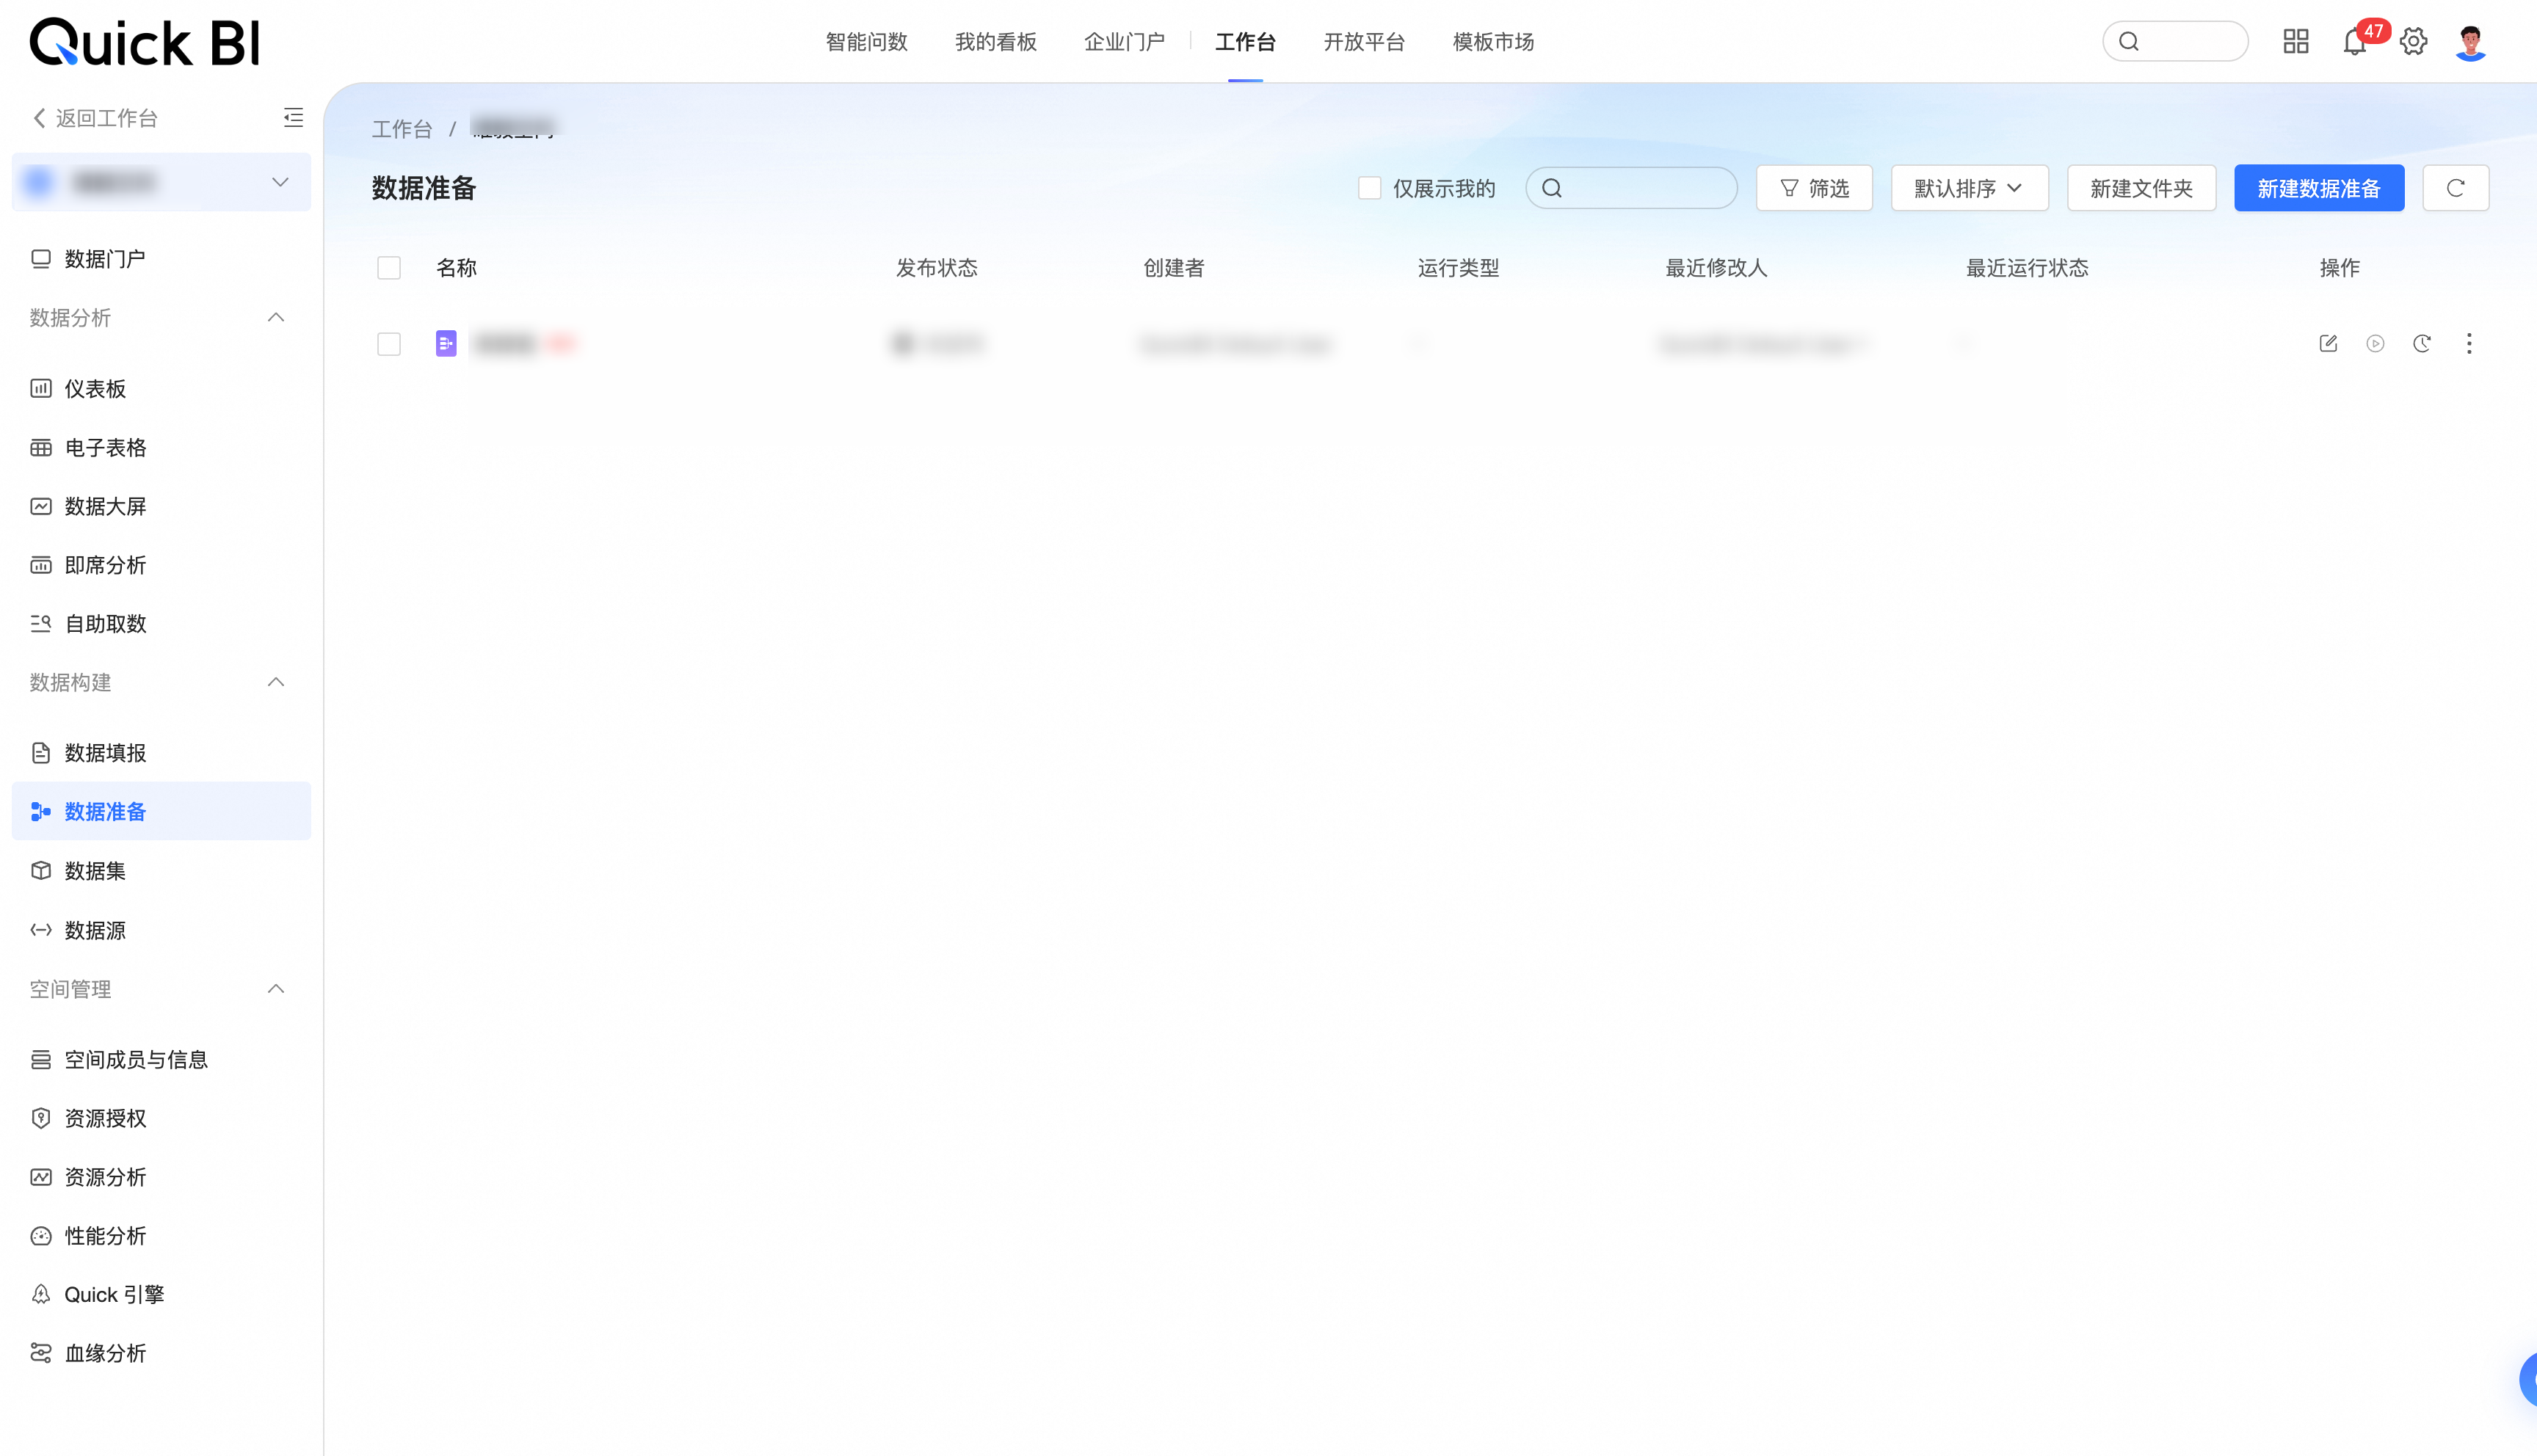Open the settings gear icon
Screen dimensions: 2537x1456
click(x=2413, y=42)
